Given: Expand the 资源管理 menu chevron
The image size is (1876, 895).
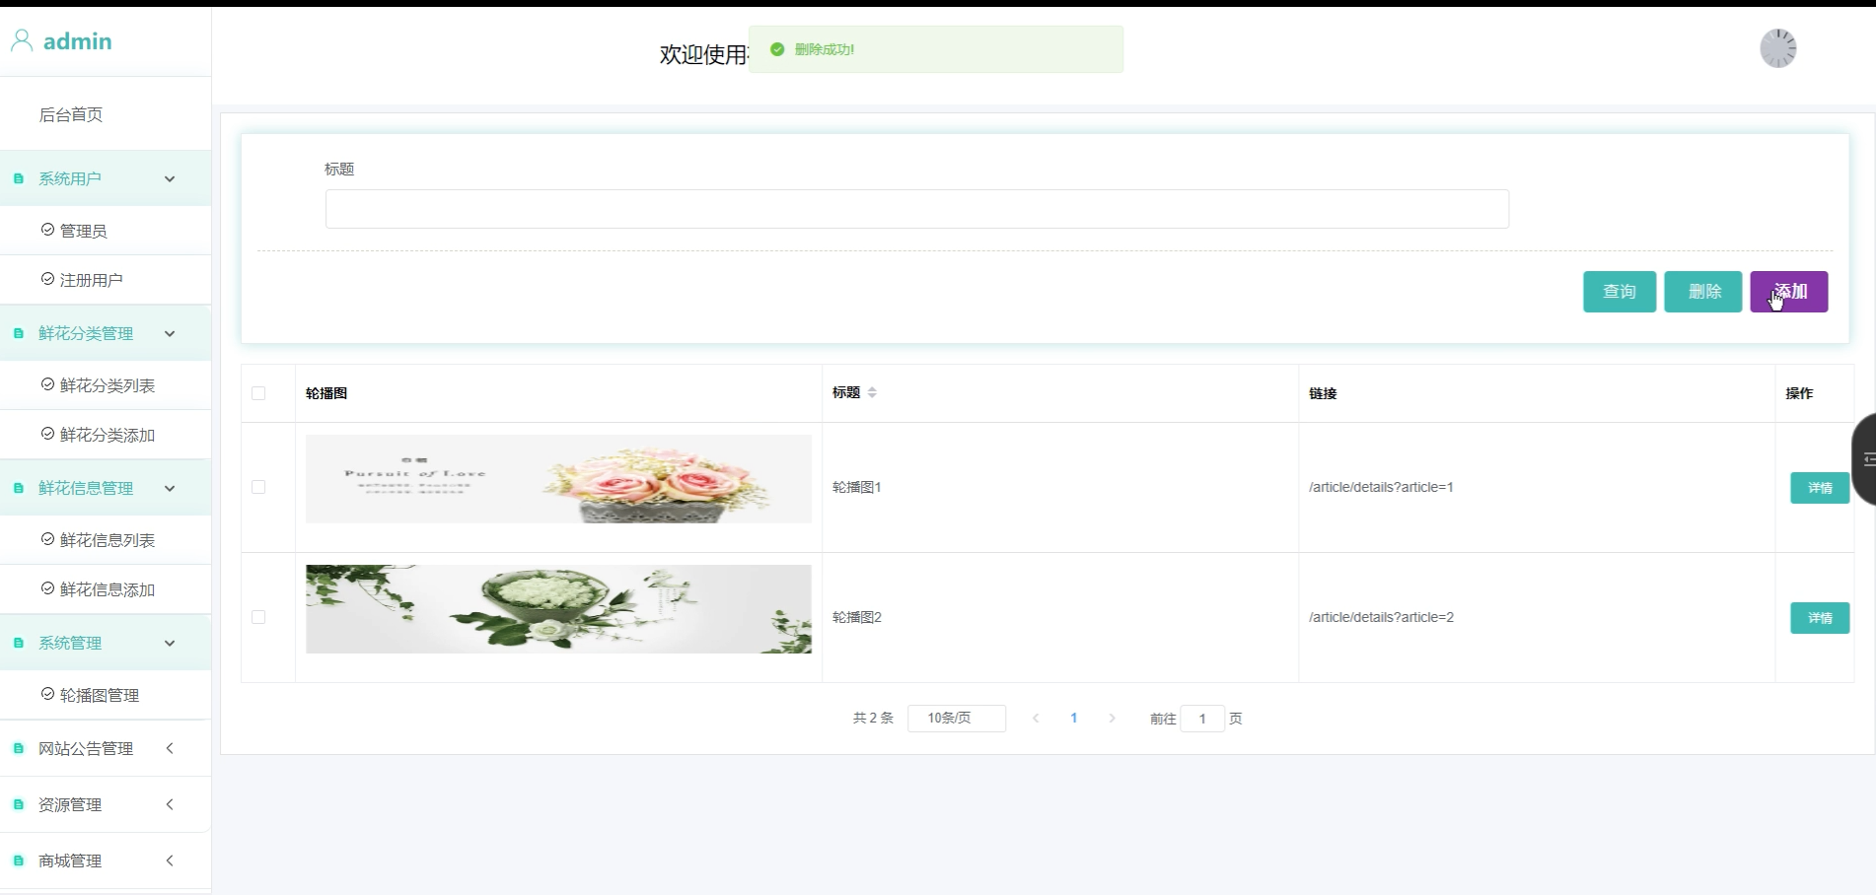Looking at the screenshot, I should [x=170, y=804].
